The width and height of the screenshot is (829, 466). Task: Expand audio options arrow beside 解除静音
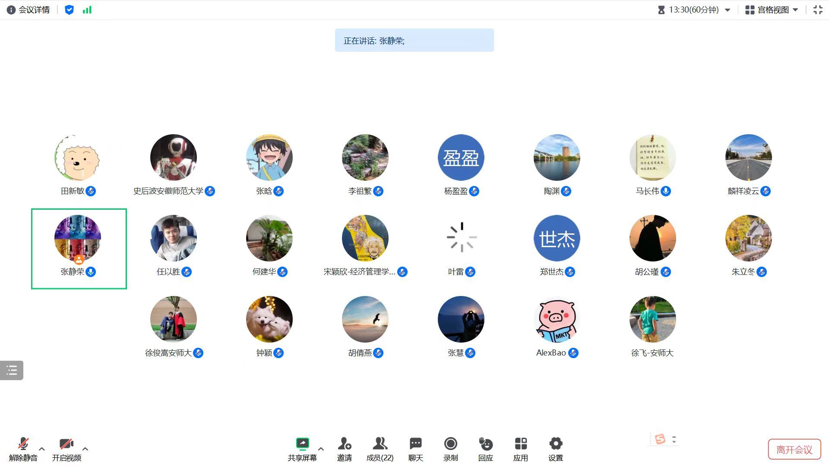[x=42, y=449]
